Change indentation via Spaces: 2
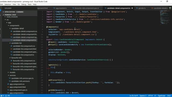This screenshot has height=97, width=172. pyautogui.click(x=143, y=96)
